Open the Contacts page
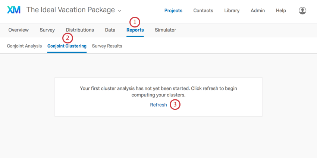The image size is (317, 158). [x=203, y=11]
